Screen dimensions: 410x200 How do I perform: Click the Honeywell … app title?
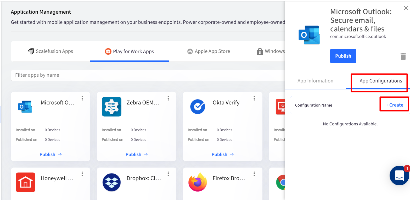(x=57, y=178)
